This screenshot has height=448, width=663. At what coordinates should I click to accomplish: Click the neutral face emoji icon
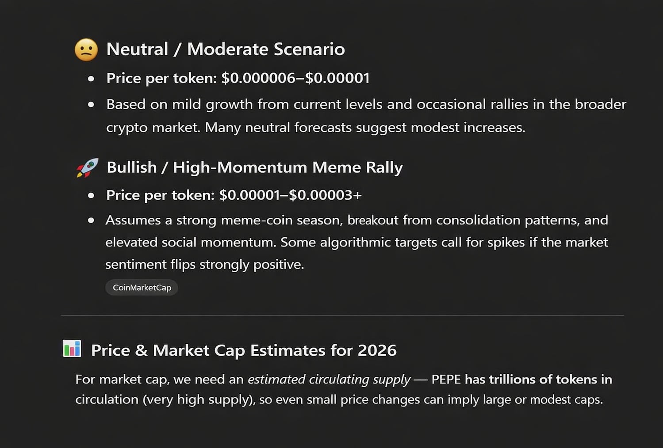[x=86, y=49]
